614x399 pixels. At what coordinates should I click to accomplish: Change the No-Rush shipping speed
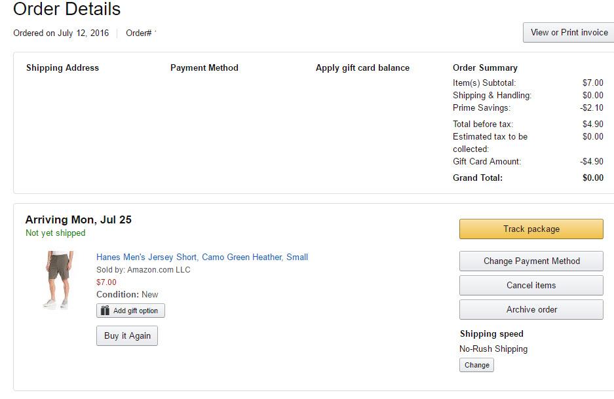(x=476, y=365)
